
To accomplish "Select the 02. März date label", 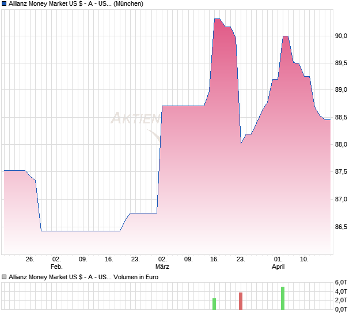I will (x=162, y=263).
